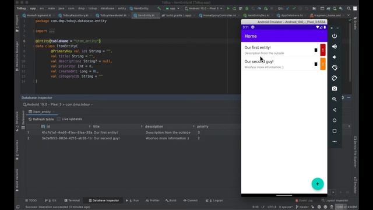Click 'build.gradle (:app)' editor tab
Viewport: 373px width, 210px height.
coord(177,15)
